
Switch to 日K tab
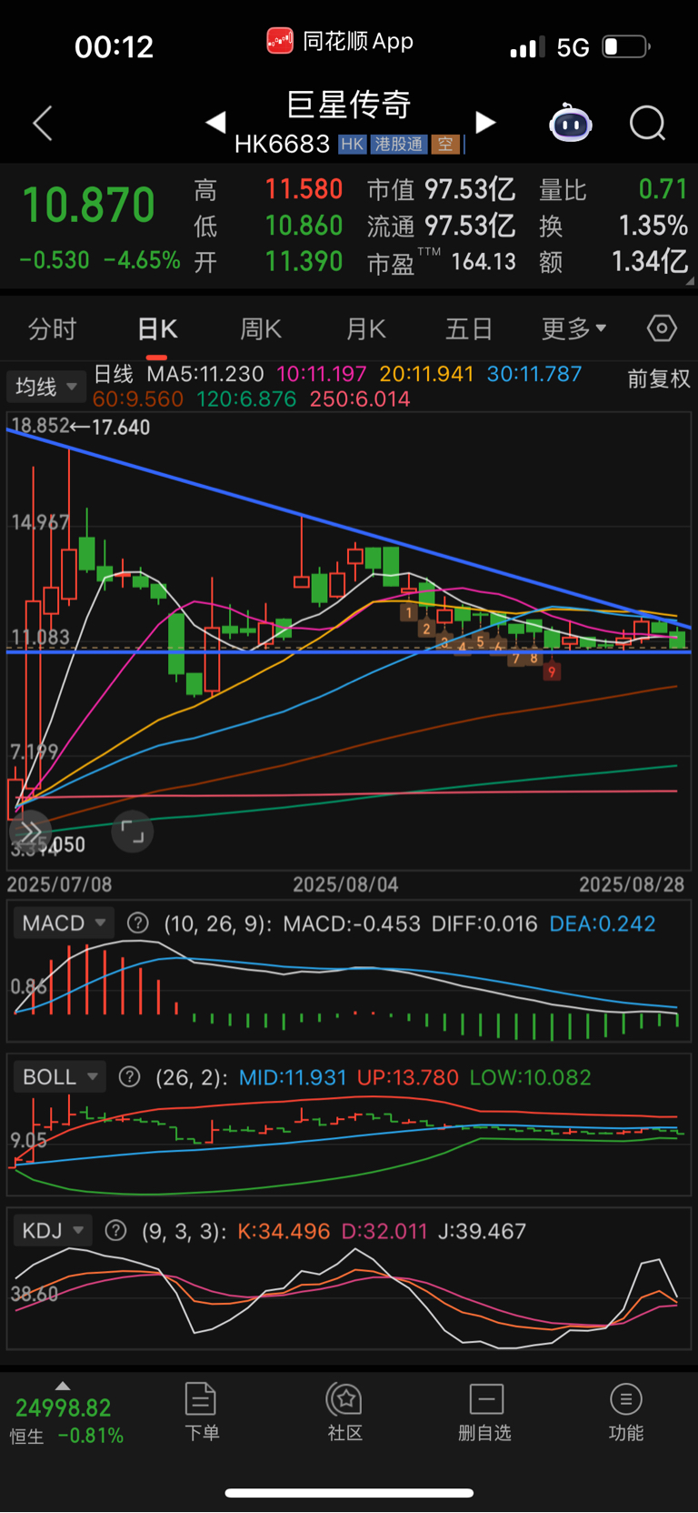(x=157, y=328)
